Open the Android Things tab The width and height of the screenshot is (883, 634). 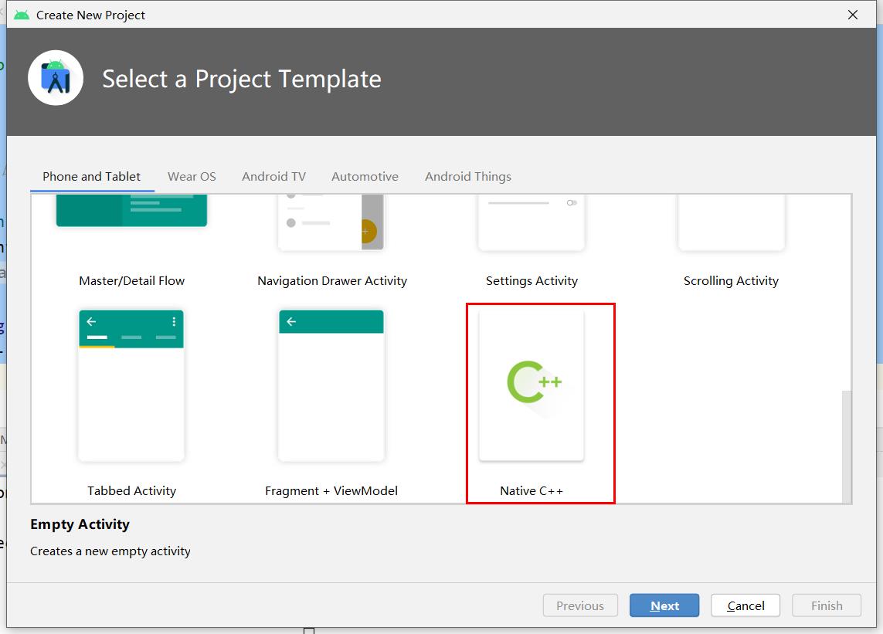[x=467, y=176]
